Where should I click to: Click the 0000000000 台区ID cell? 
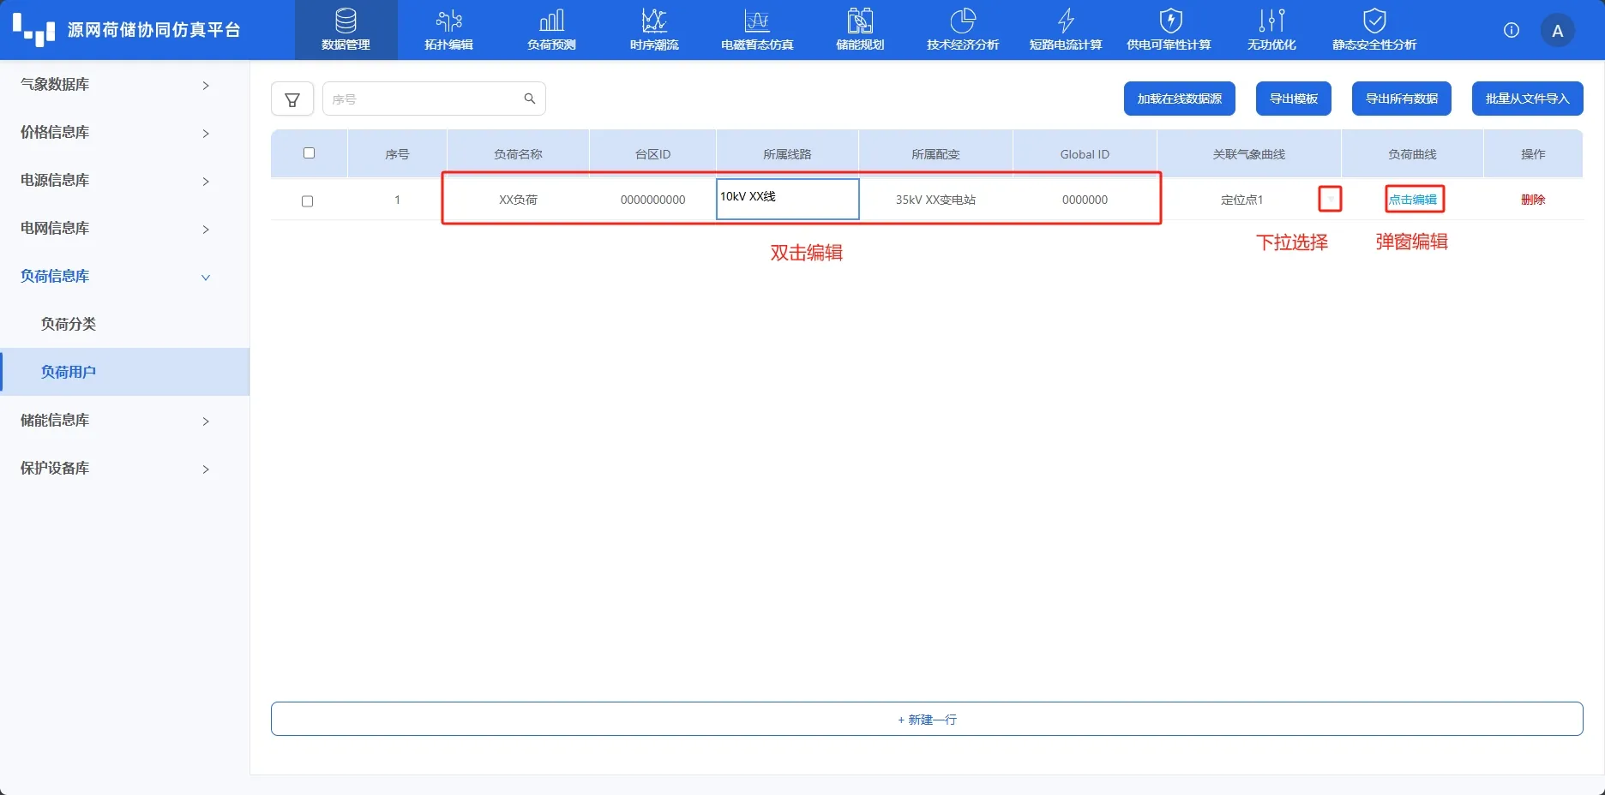click(652, 200)
